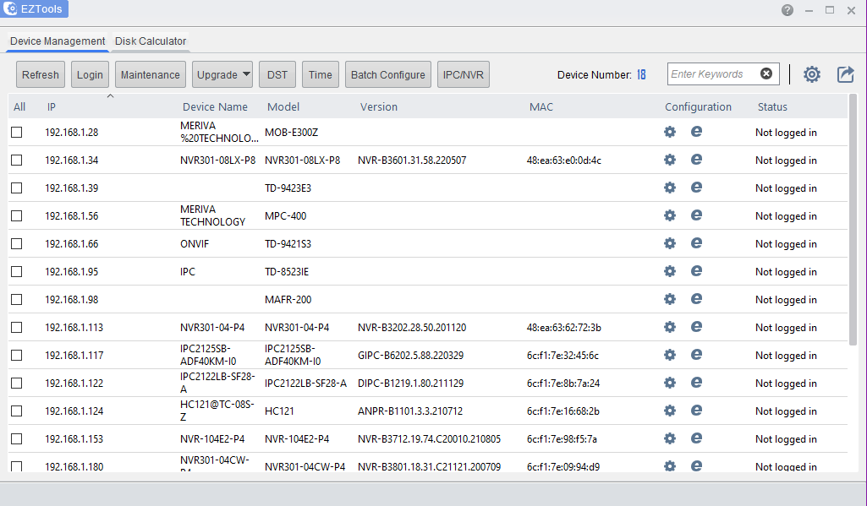Open web icon for HC121 row
This screenshot has width=867, height=506.
coord(696,410)
